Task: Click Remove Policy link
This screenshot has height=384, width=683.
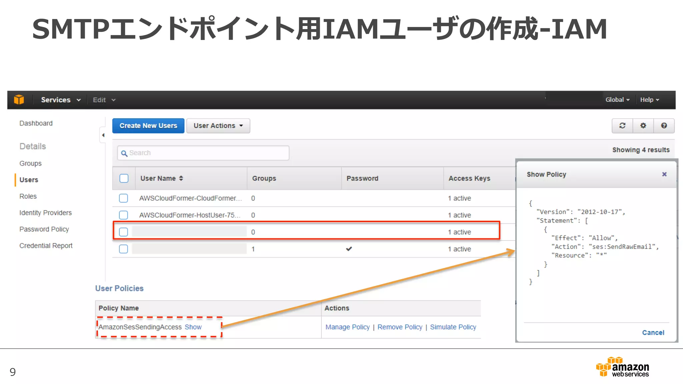Action: pos(400,327)
